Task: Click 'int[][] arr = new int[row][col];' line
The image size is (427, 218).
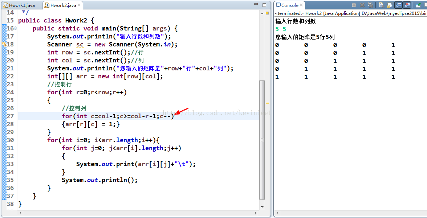Action: click(105, 76)
